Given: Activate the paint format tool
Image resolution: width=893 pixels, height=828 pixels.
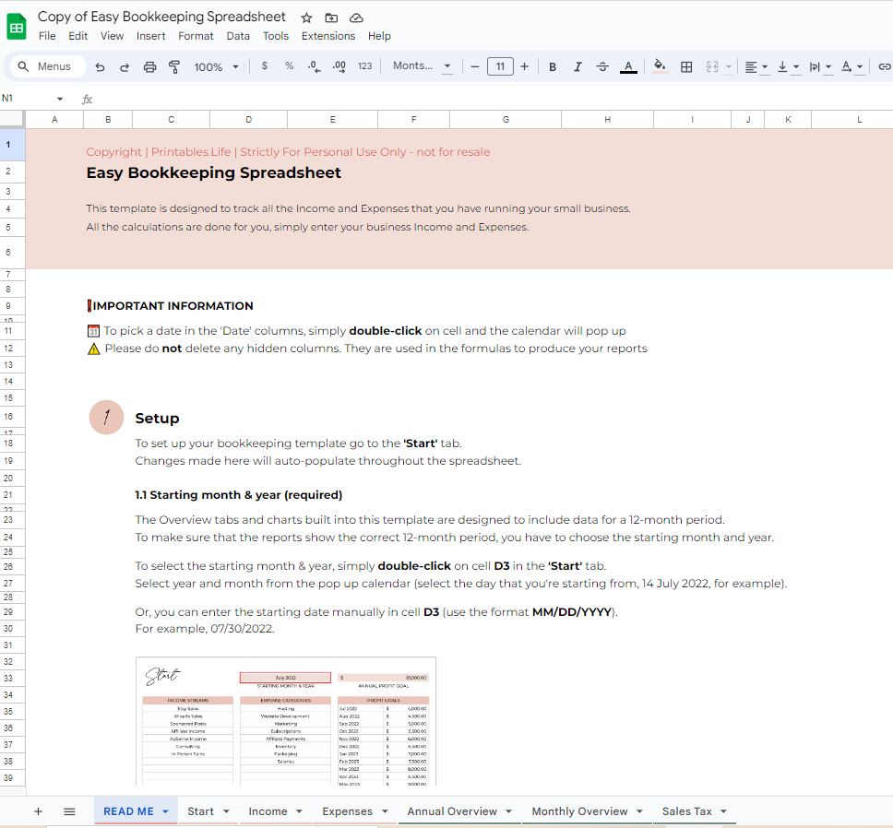Looking at the screenshot, I should click(x=174, y=66).
